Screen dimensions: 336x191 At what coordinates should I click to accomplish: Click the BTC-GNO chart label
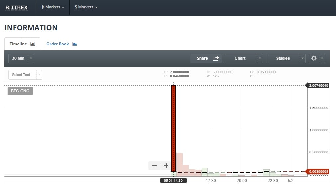point(20,91)
